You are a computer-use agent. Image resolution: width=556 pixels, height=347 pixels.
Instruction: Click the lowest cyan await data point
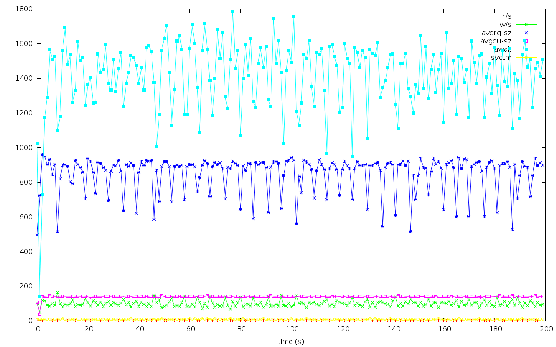click(x=40, y=296)
